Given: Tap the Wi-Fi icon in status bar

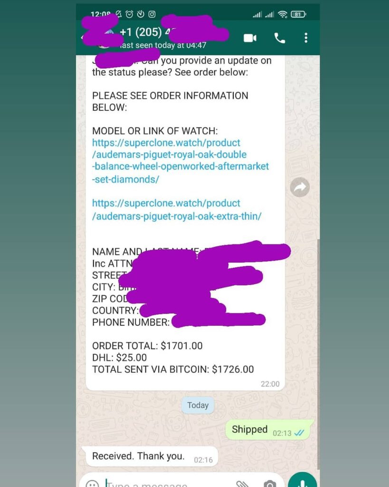Looking at the screenshot, I should (283, 14).
